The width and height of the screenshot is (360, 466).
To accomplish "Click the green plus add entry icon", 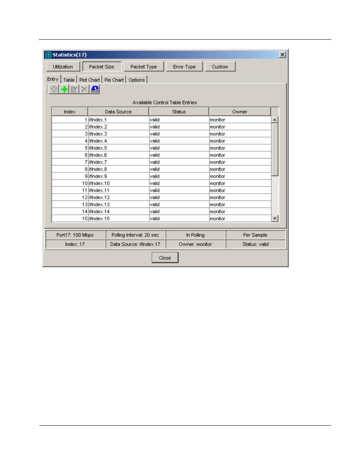I will coord(64,89).
